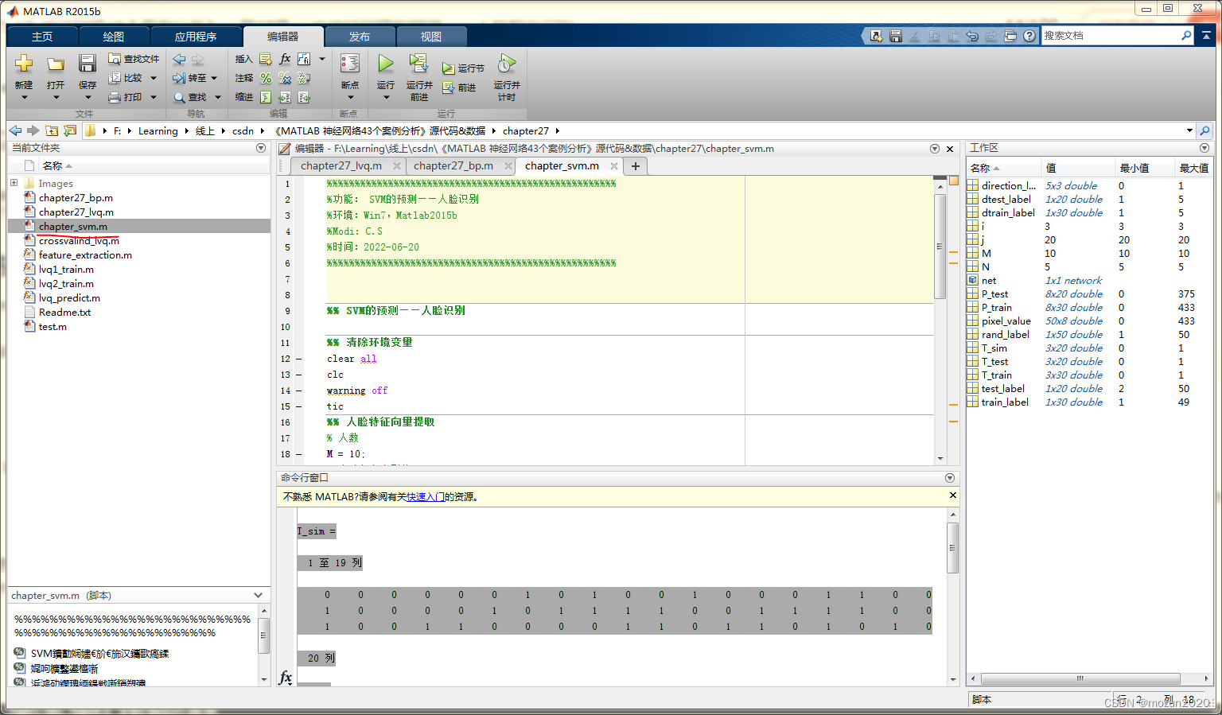Close the getting-started banner in command window
The height and width of the screenshot is (715, 1222).
click(x=953, y=495)
